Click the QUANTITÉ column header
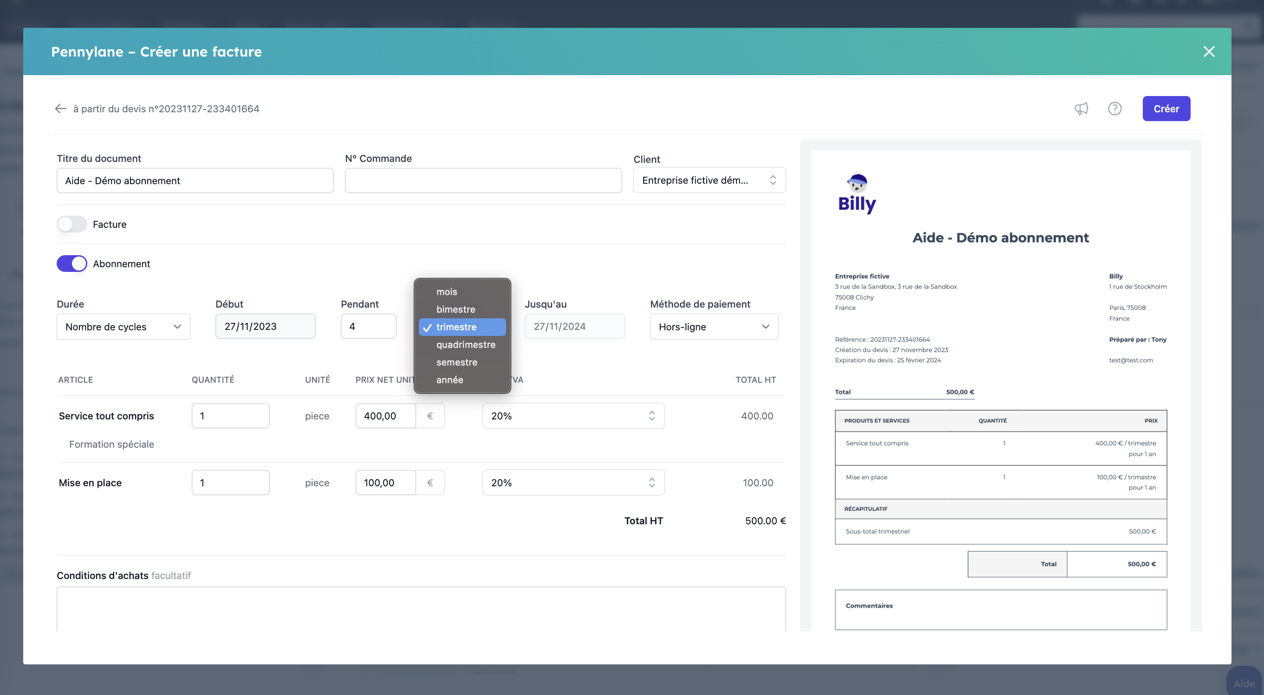Screen dimensions: 1264x695 pos(213,380)
